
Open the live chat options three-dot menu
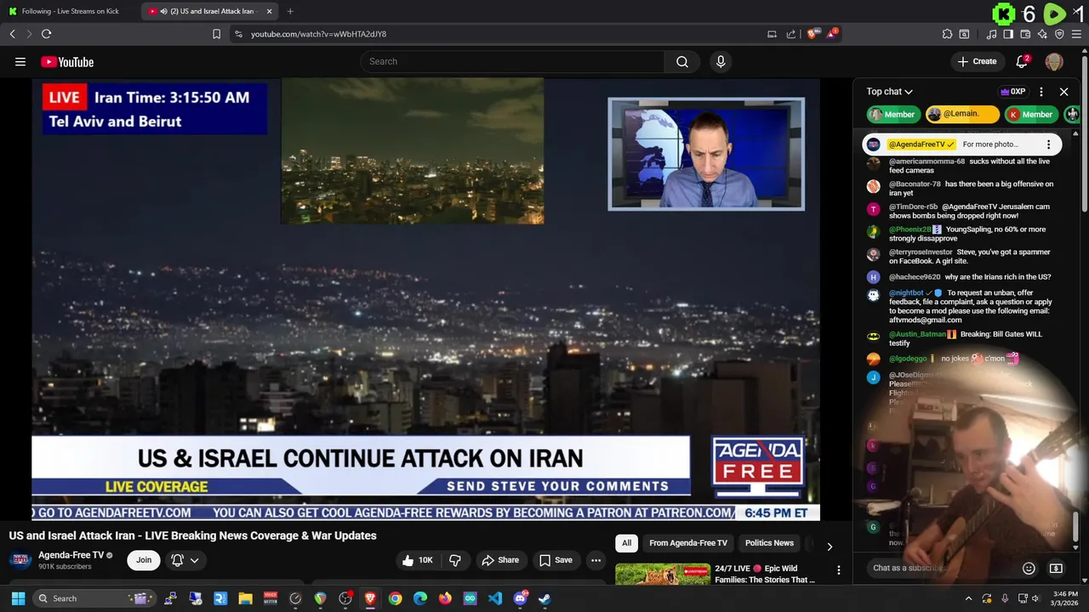1041,92
